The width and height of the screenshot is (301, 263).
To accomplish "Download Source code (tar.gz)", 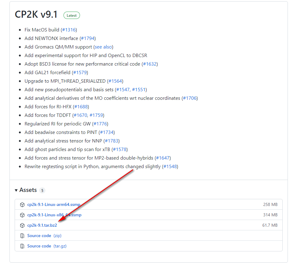I will click(47, 246).
